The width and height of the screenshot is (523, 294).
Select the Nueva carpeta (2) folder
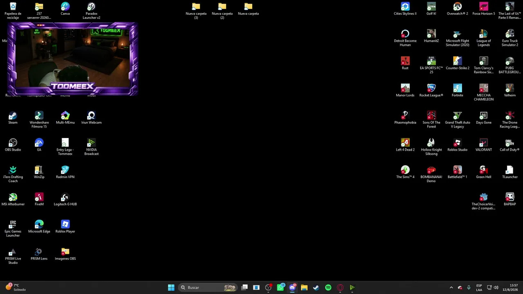point(222,11)
